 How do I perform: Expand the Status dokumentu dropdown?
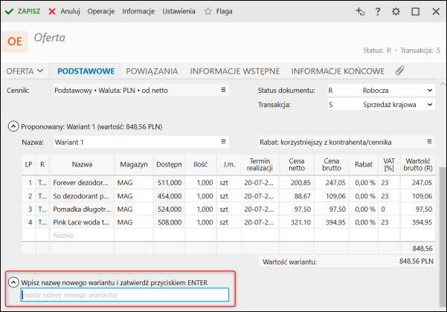coord(429,90)
